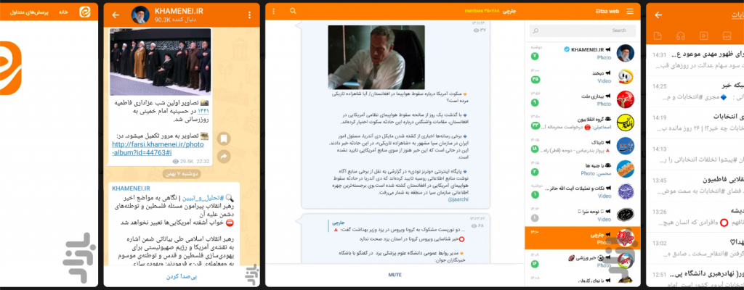
Task: Tap the بی‌صدا کردن mute button
Action: click(x=181, y=277)
